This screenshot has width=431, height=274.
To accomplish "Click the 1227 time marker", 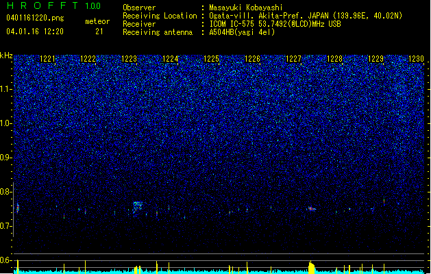I will tap(293, 59).
